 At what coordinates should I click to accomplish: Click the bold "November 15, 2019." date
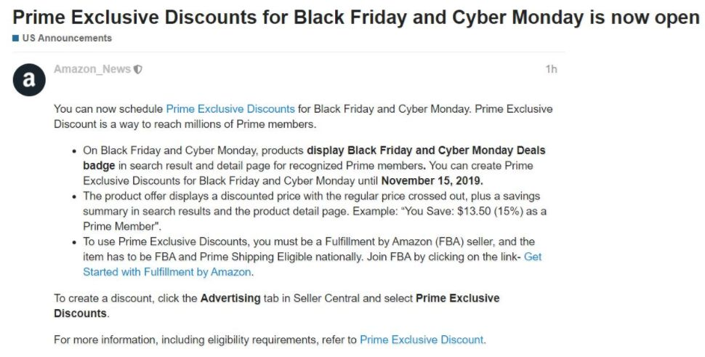432,180
